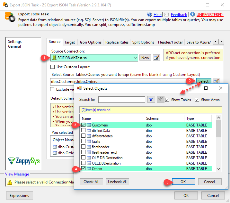Screen dimensions: 230x203
Task: Open the Replace Rules tab
Action: (x=117, y=42)
